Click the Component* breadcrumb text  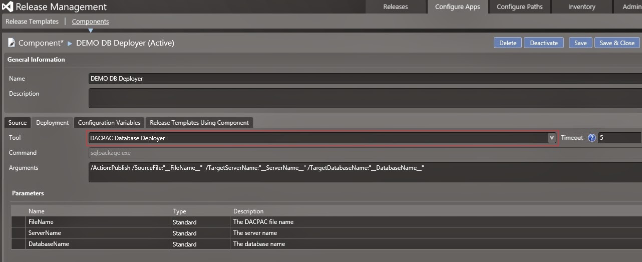(x=41, y=43)
